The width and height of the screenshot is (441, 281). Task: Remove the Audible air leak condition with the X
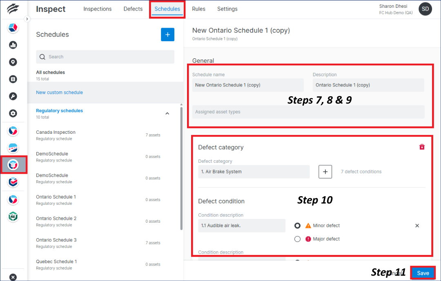417,226
